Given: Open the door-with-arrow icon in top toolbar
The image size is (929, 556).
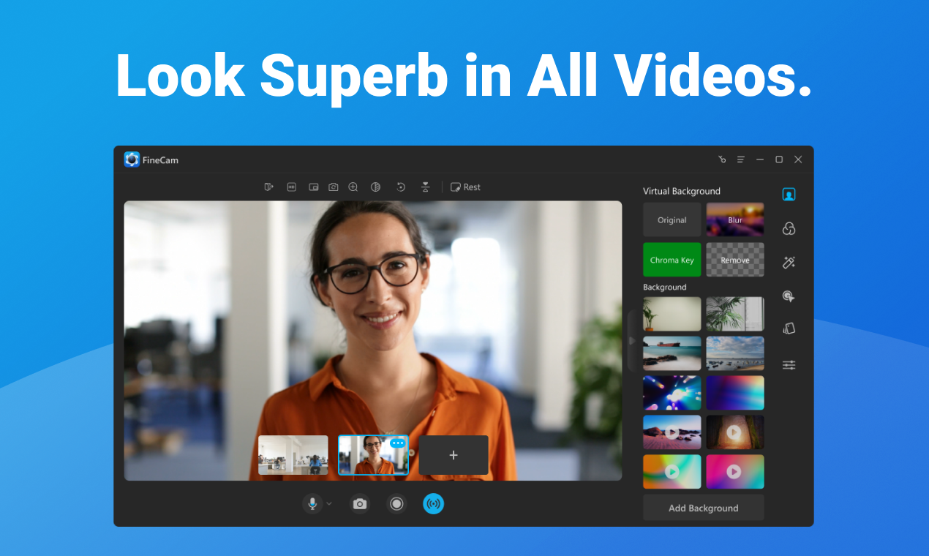Looking at the screenshot, I should click(x=268, y=187).
